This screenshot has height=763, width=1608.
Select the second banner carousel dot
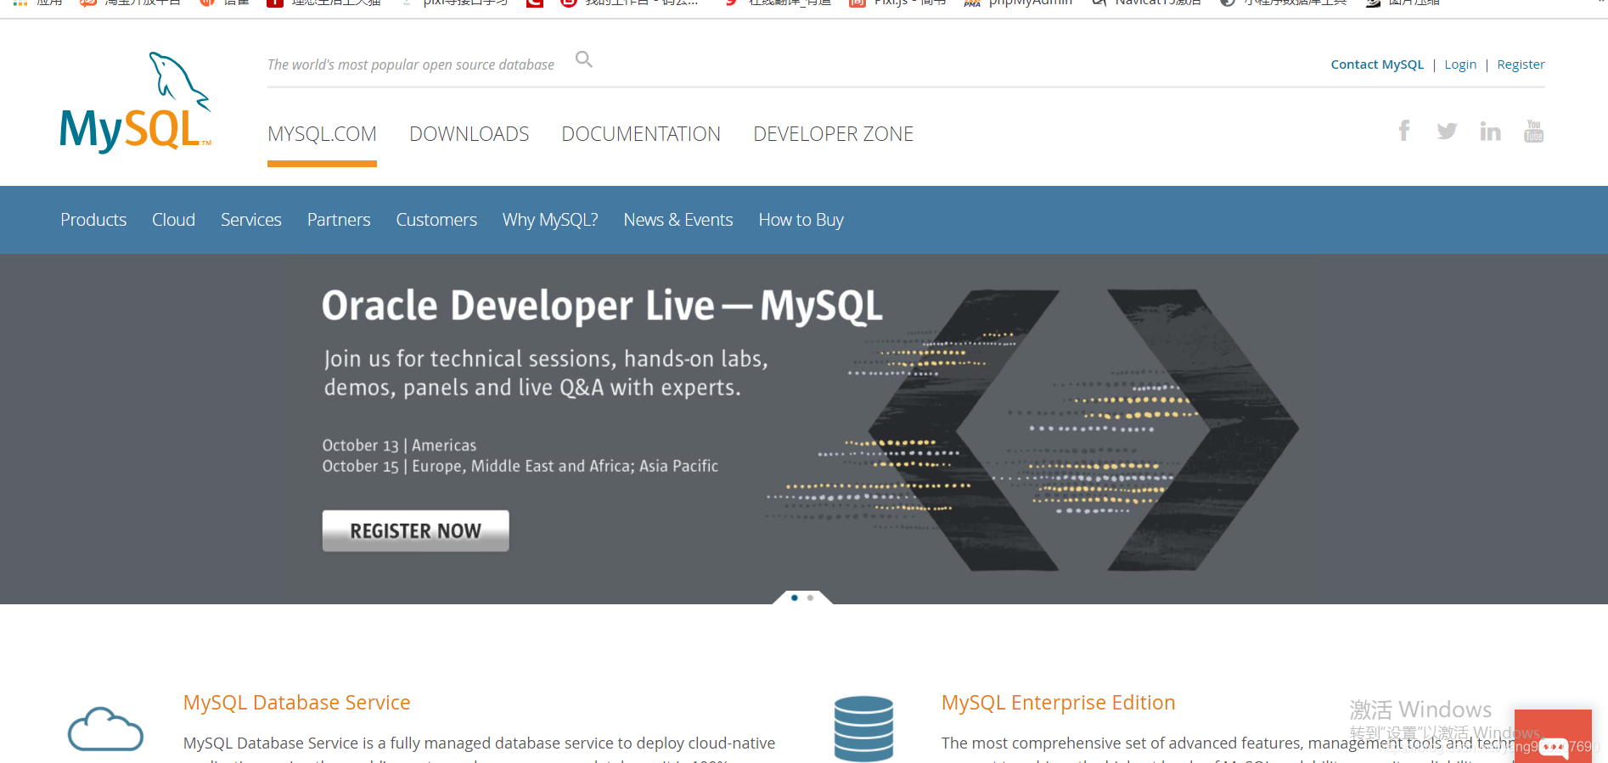click(x=811, y=597)
